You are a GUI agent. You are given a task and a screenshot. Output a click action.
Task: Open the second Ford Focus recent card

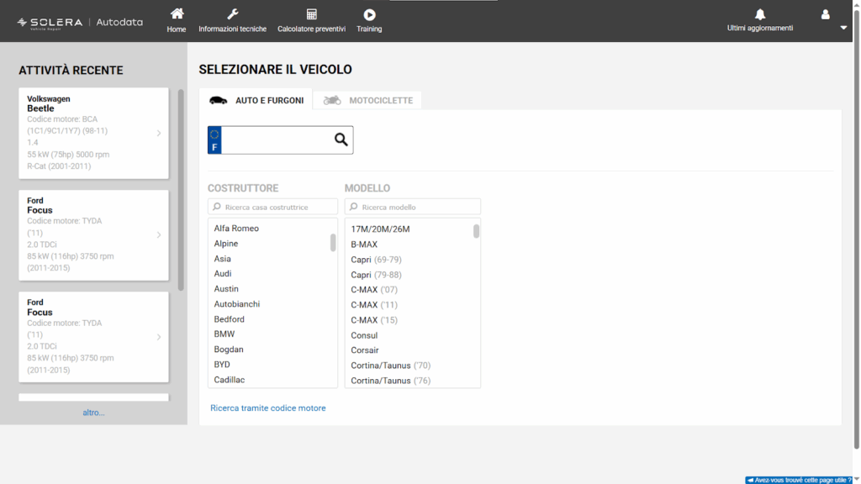click(94, 337)
